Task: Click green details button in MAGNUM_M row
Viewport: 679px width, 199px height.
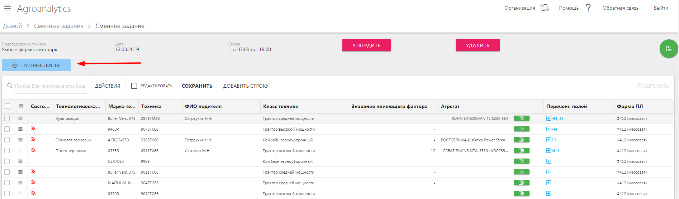Action: pos(522,183)
